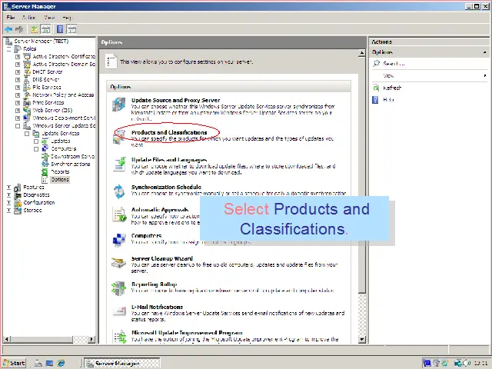Expand the DHCP Server node

[18, 71]
